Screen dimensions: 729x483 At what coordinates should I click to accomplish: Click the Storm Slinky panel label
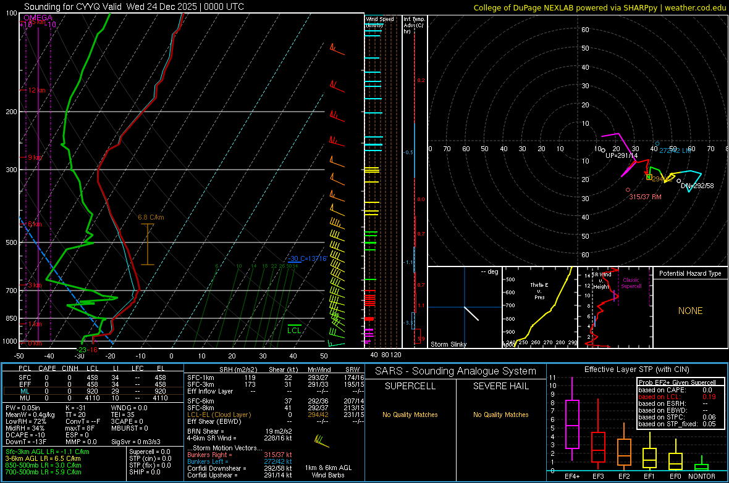click(x=448, y=344)
